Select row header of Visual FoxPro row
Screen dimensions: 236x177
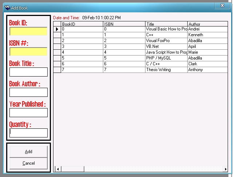click(x=57, y=41)
